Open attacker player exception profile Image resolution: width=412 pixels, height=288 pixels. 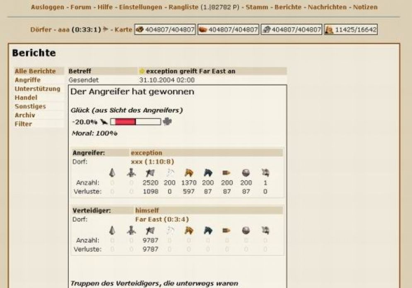pyautogui.click(x=147, y=153)
